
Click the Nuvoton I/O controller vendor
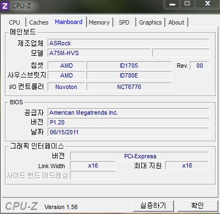click(66, 87)
